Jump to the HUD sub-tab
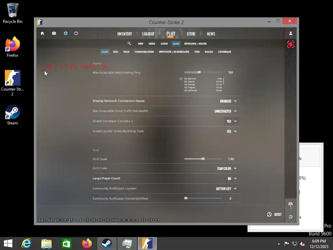 click(x=115, y=52)
